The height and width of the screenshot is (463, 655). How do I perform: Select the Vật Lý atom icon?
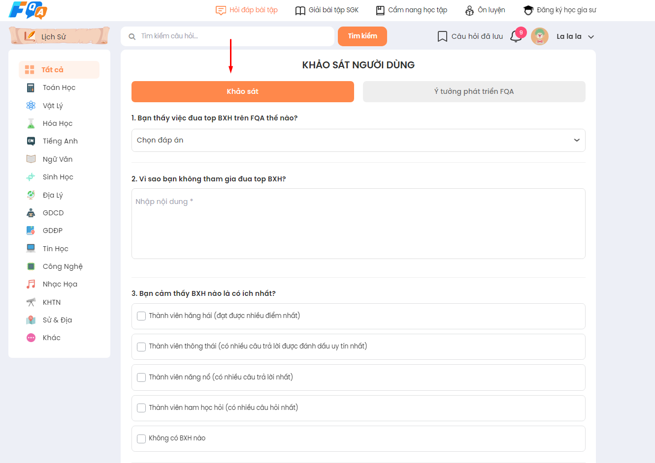31,106
